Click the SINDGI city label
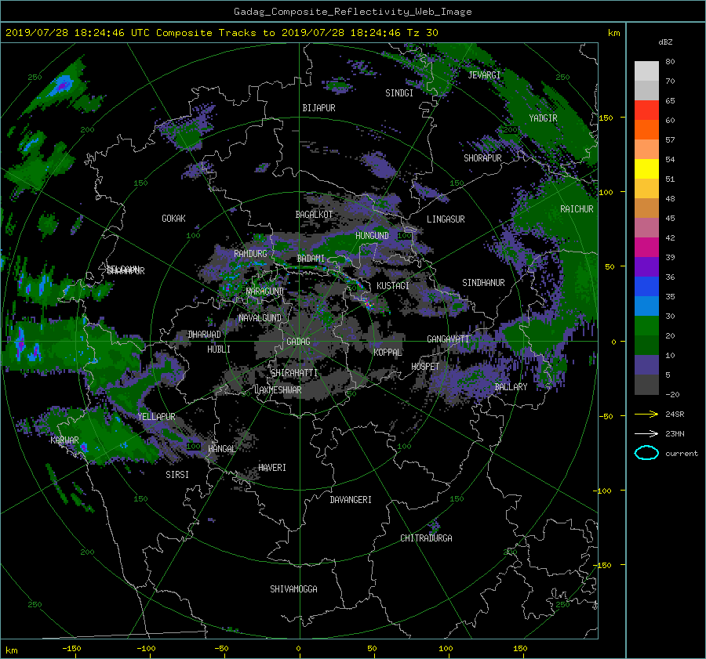The width and height of the screenshot is (706, 659). [x=399, y=93]
